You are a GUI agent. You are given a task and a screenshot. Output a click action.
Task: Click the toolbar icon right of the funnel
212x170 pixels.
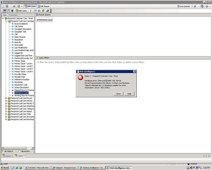[x=35, y=11]
